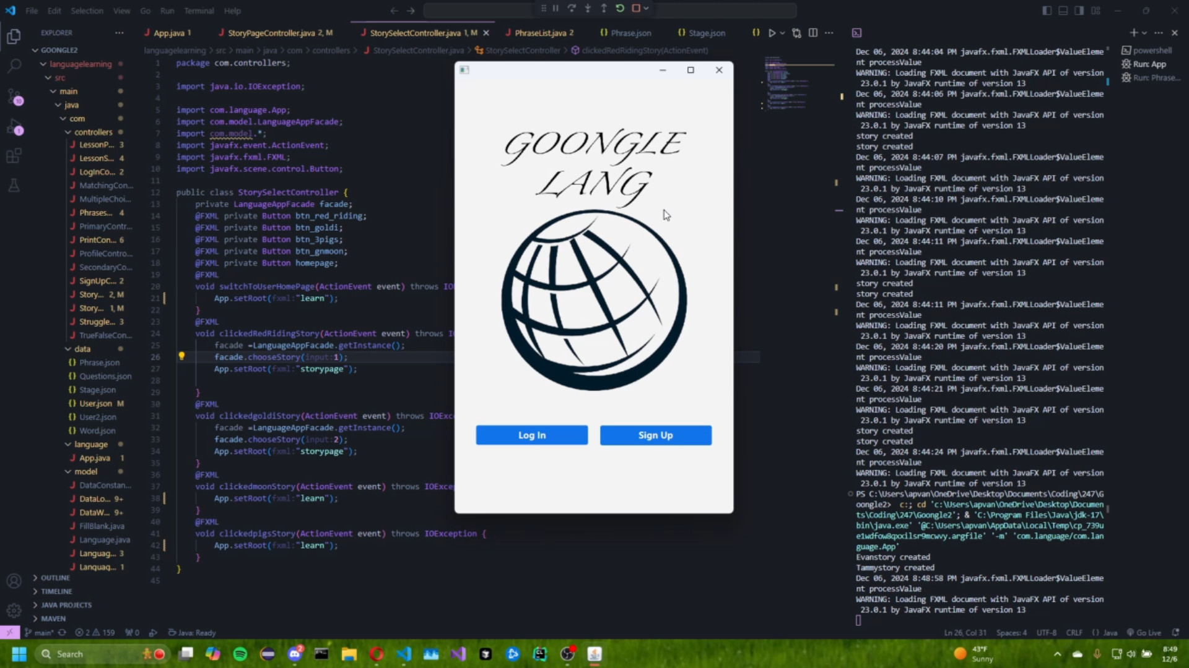Screen dimensions: 1189x668
Task: Click Go Live in status bar
Action: coord(1144,633)
